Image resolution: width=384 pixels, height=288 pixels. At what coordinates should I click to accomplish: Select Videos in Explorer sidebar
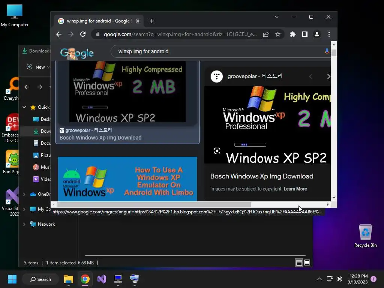[42, 179]
